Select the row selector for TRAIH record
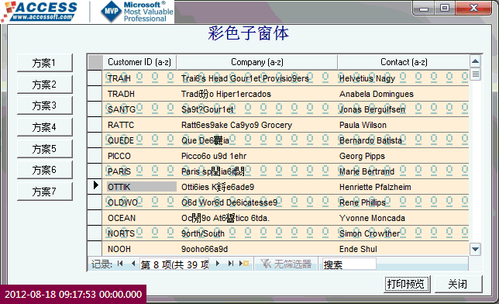The width and height of the screenshot is (499, 304). point(95,78)
